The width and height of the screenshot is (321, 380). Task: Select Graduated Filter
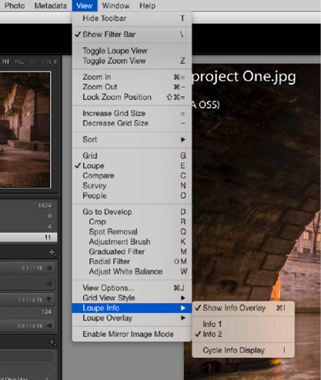(x=132, y=252)
